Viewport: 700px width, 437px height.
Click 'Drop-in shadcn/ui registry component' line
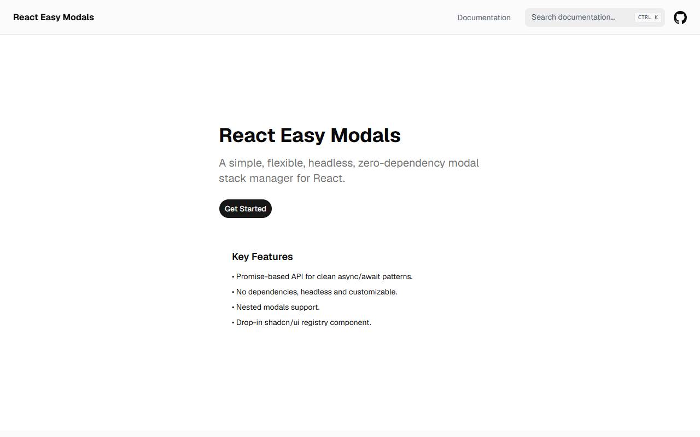301,322
